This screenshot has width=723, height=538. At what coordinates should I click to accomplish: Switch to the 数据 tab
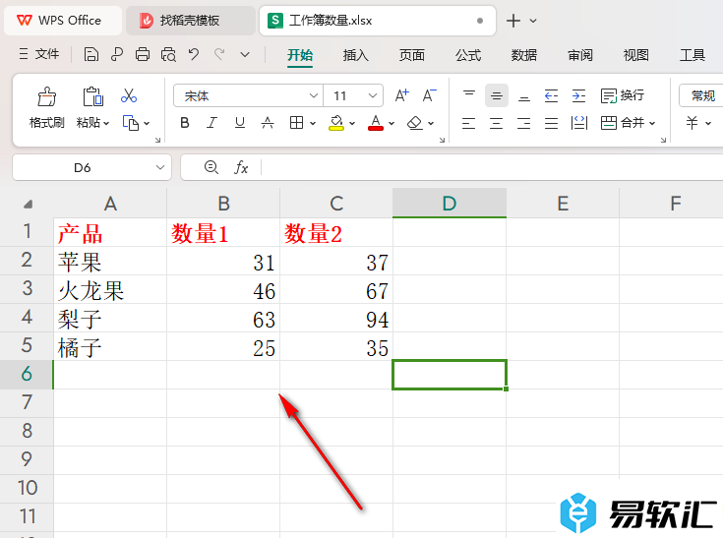coord(523,55)
